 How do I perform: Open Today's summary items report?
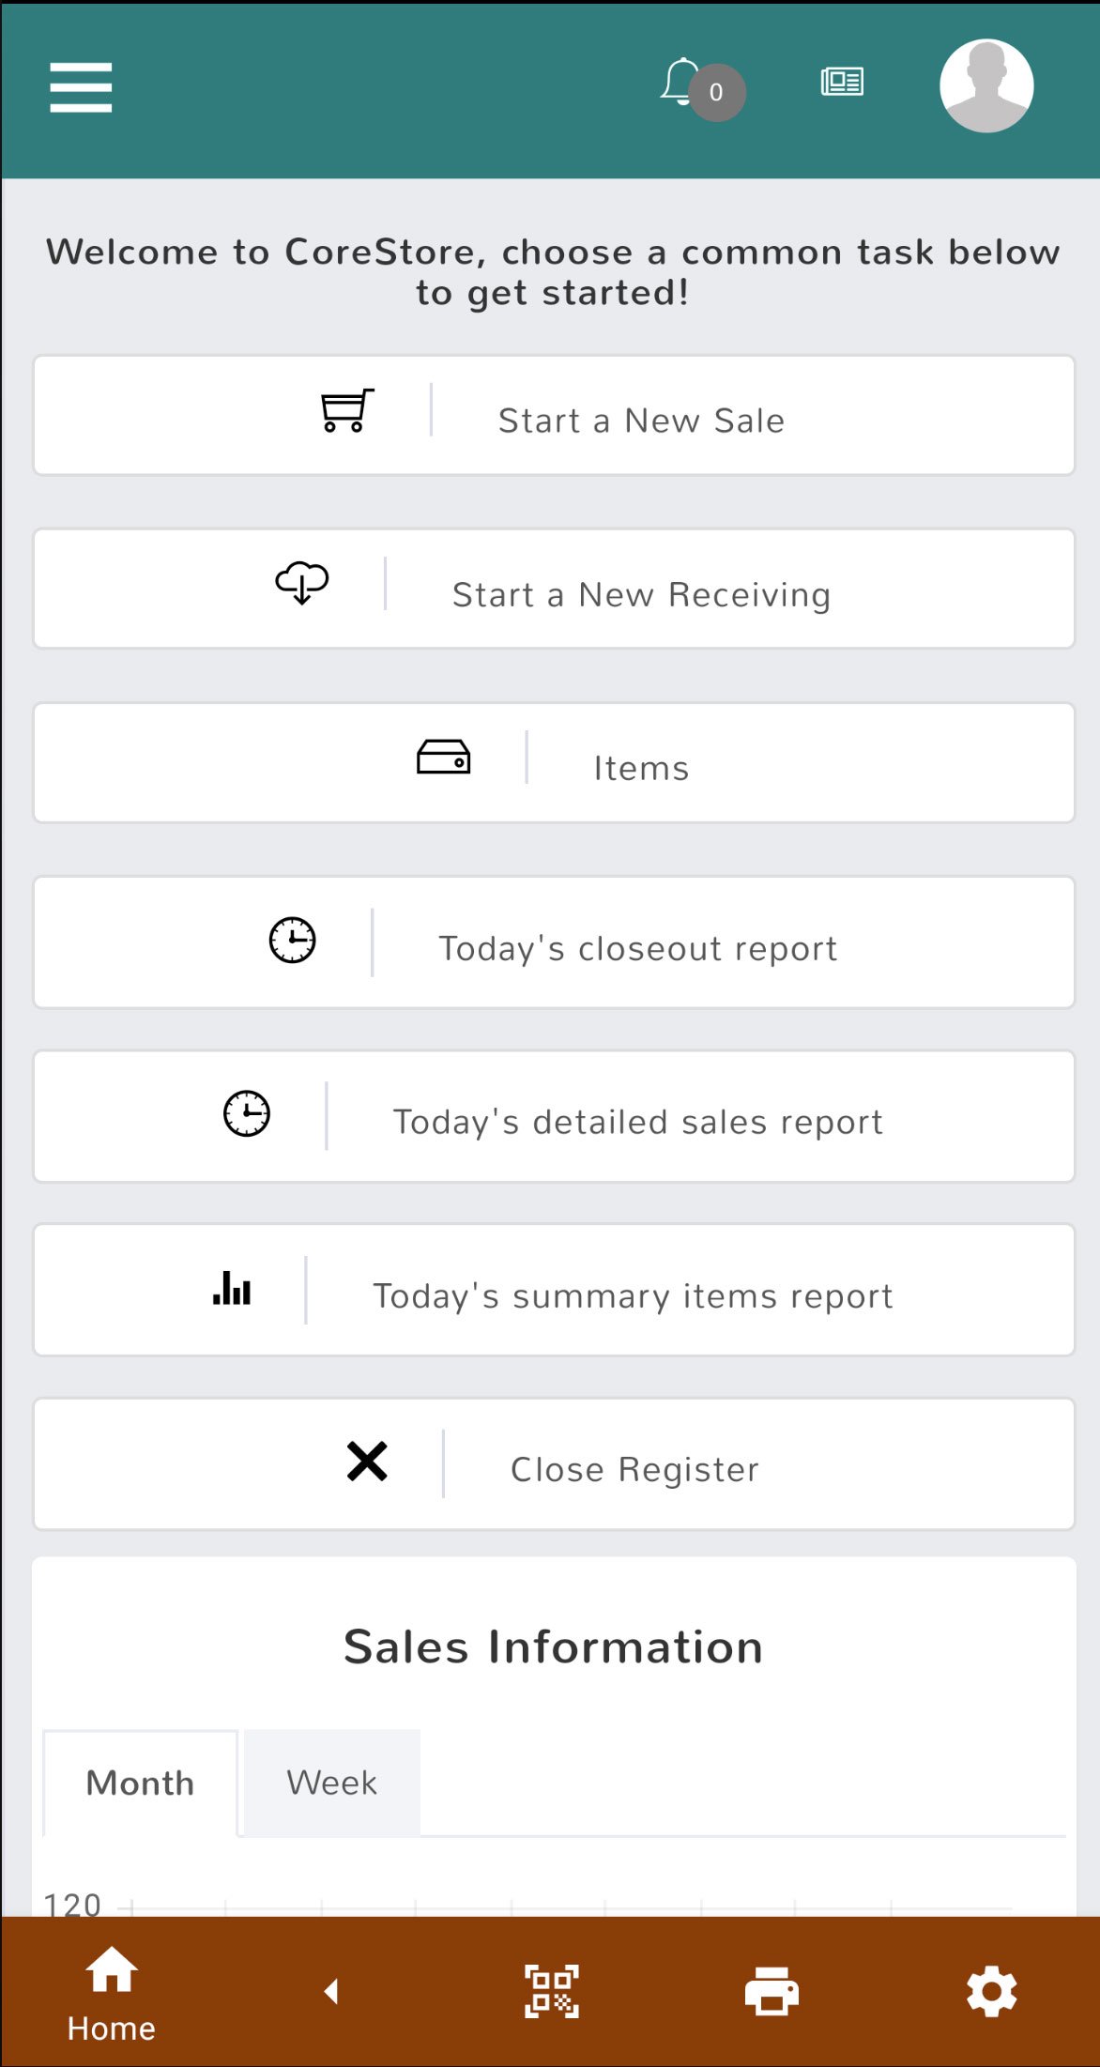[x=633, y=1295]
